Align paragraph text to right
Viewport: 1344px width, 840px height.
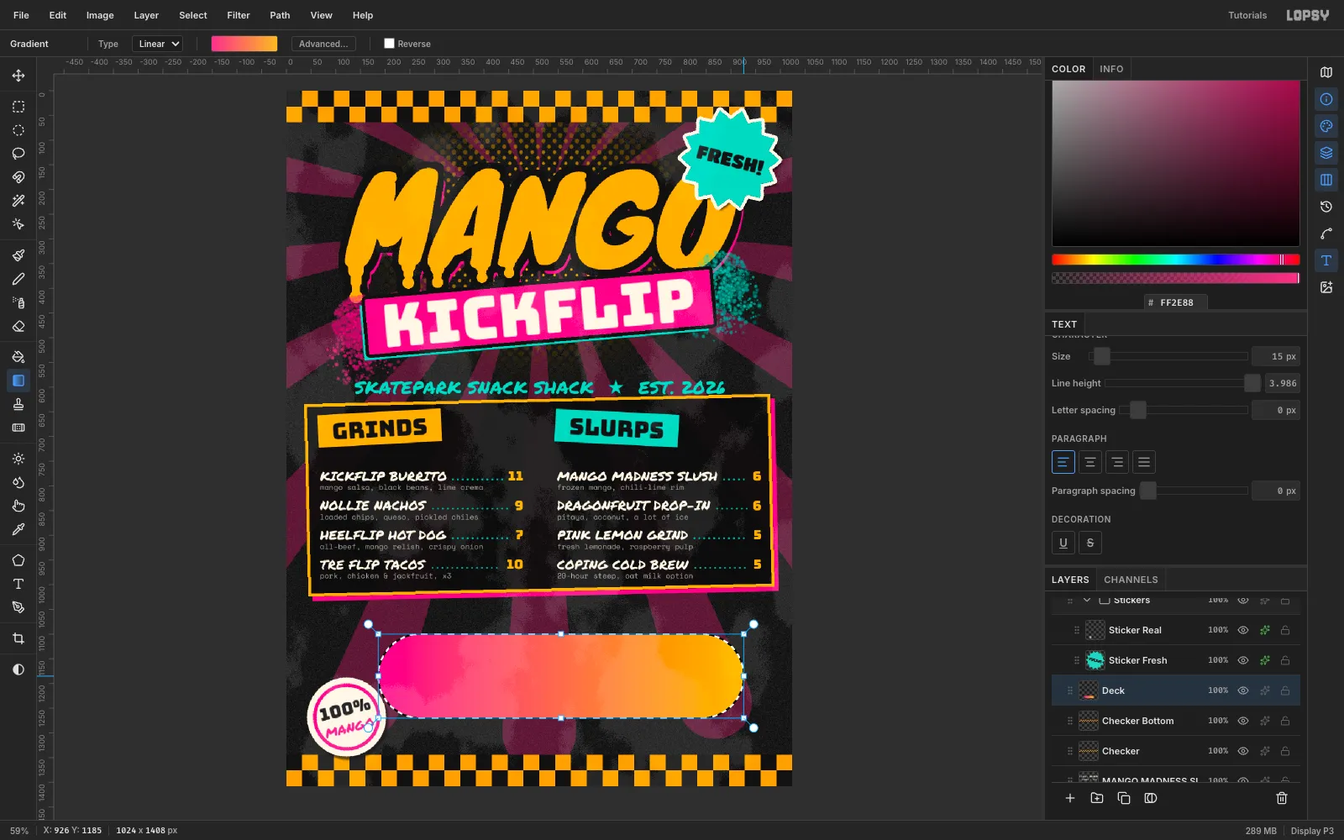[1117, 462]
